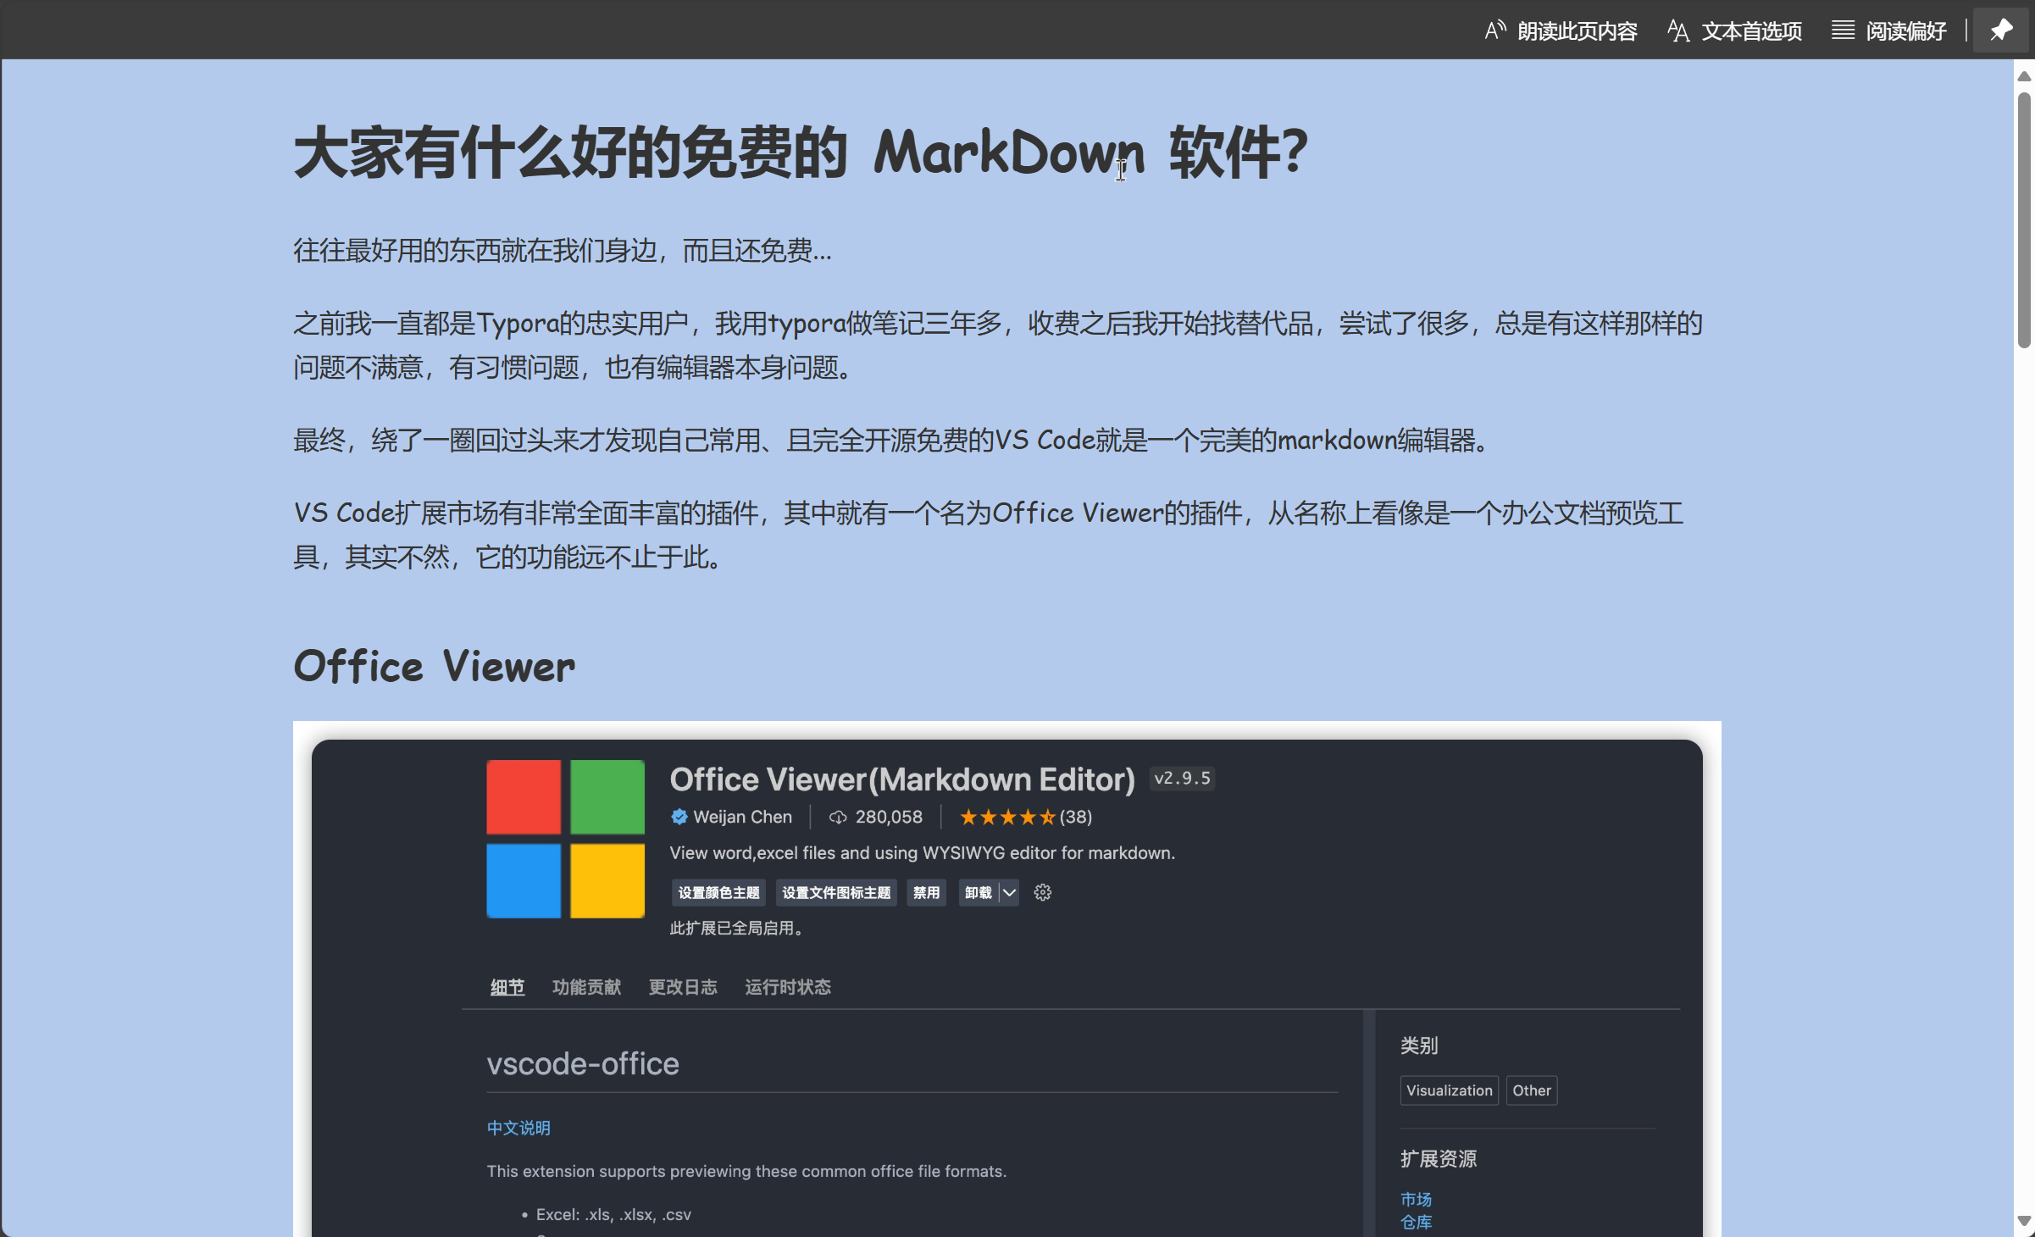2035x1237 pixels.
Task: Expand the dropdown arrow next to 卸载
Action: pos(1009,892)
